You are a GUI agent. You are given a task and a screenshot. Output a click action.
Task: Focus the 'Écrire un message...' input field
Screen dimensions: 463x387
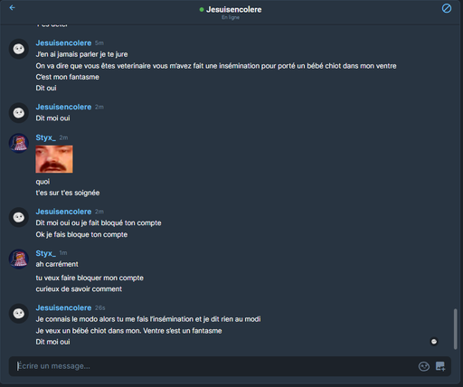coord(215,366)
